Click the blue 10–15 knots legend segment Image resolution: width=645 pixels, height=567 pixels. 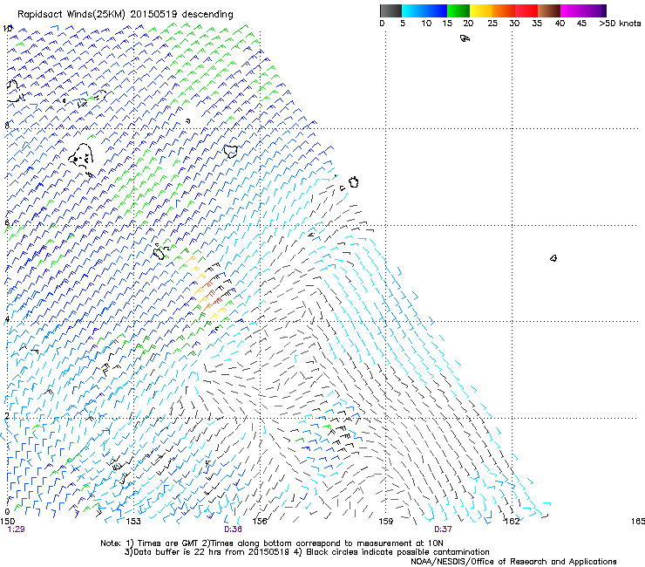pos(436,10)
